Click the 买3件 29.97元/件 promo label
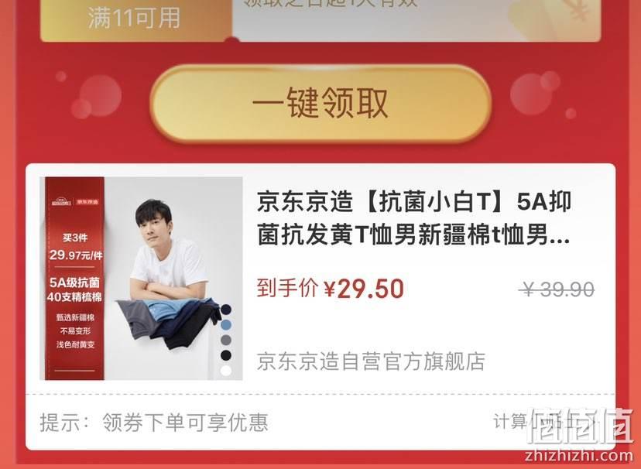641x469 pixels. 75,248
